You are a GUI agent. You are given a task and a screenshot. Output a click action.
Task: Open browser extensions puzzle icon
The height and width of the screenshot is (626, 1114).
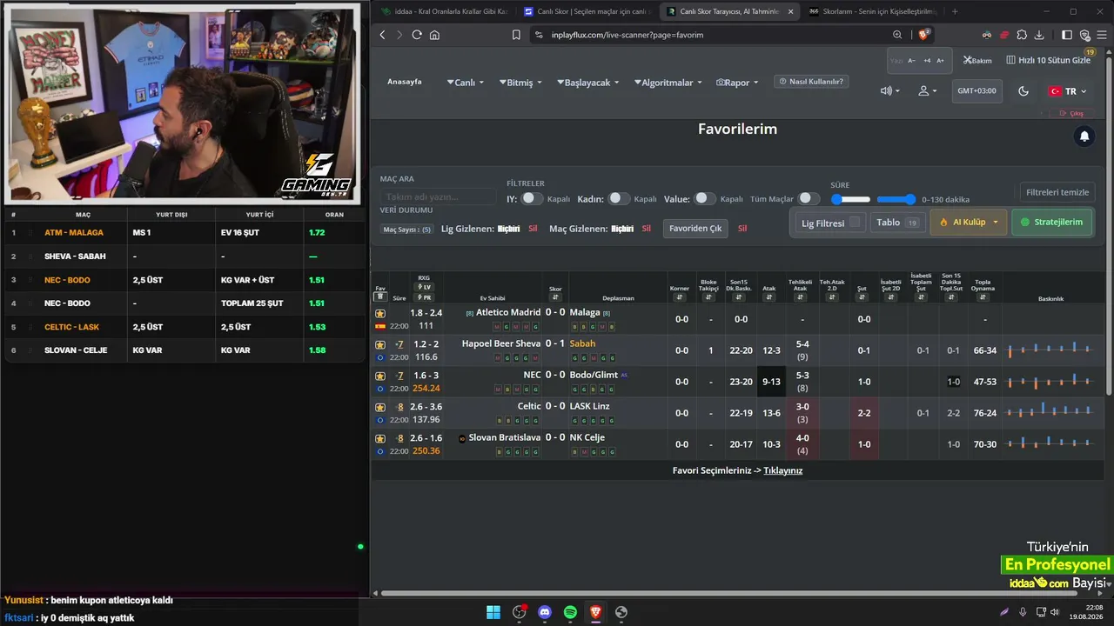pos(1021,35)
